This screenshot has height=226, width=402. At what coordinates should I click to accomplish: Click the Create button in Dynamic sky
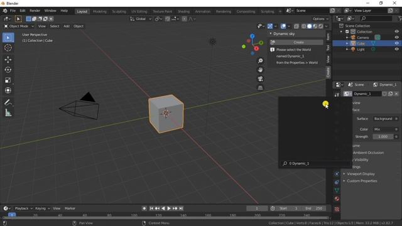(x=296, y=42)
